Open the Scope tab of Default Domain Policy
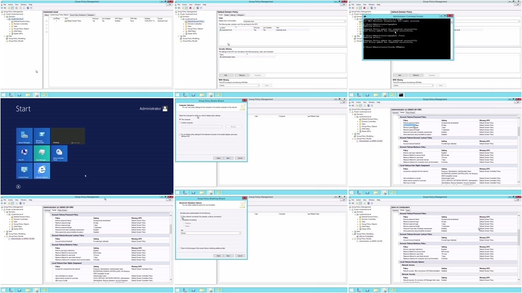 point(220,15)
